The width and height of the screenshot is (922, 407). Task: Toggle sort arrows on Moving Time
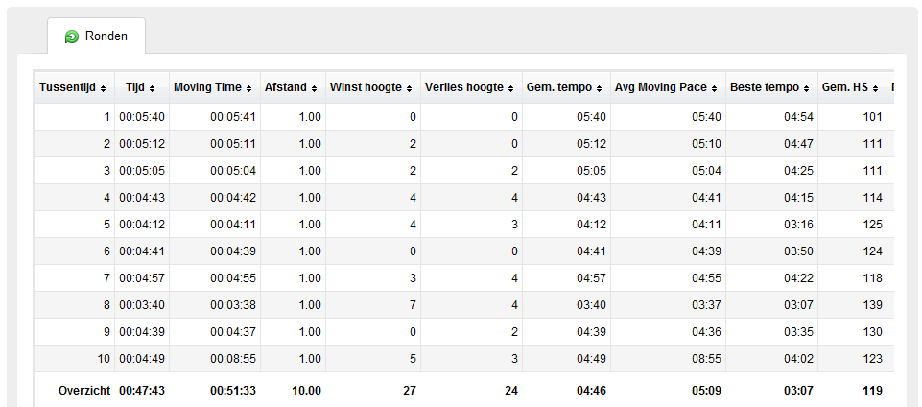(x=248, y=89)
